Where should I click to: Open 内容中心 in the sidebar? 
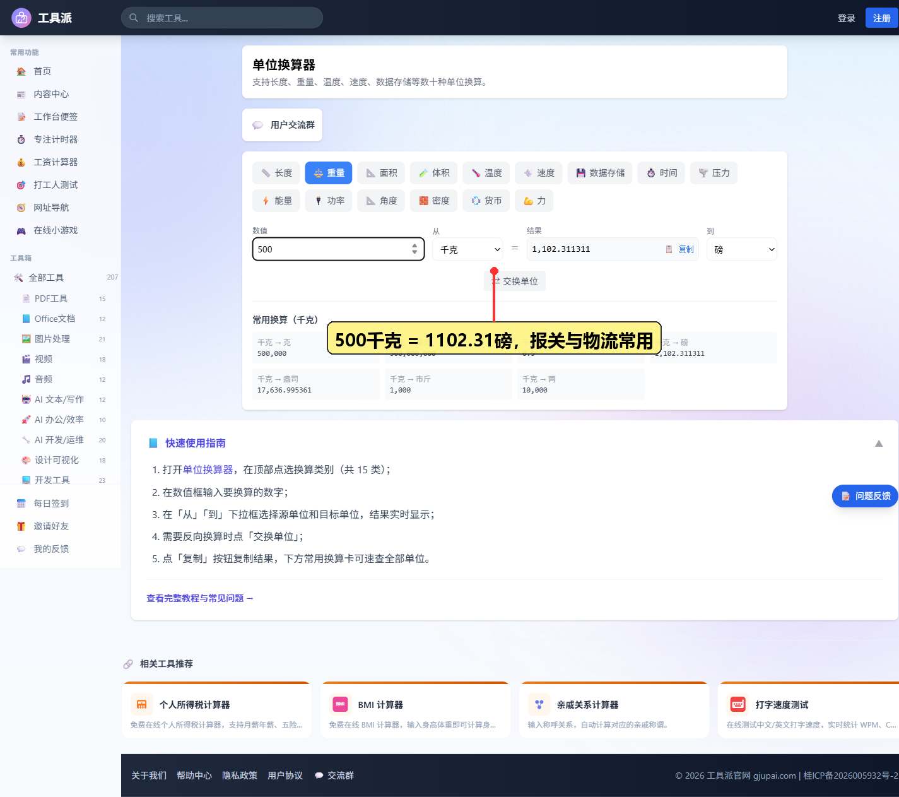click(61, 94)
